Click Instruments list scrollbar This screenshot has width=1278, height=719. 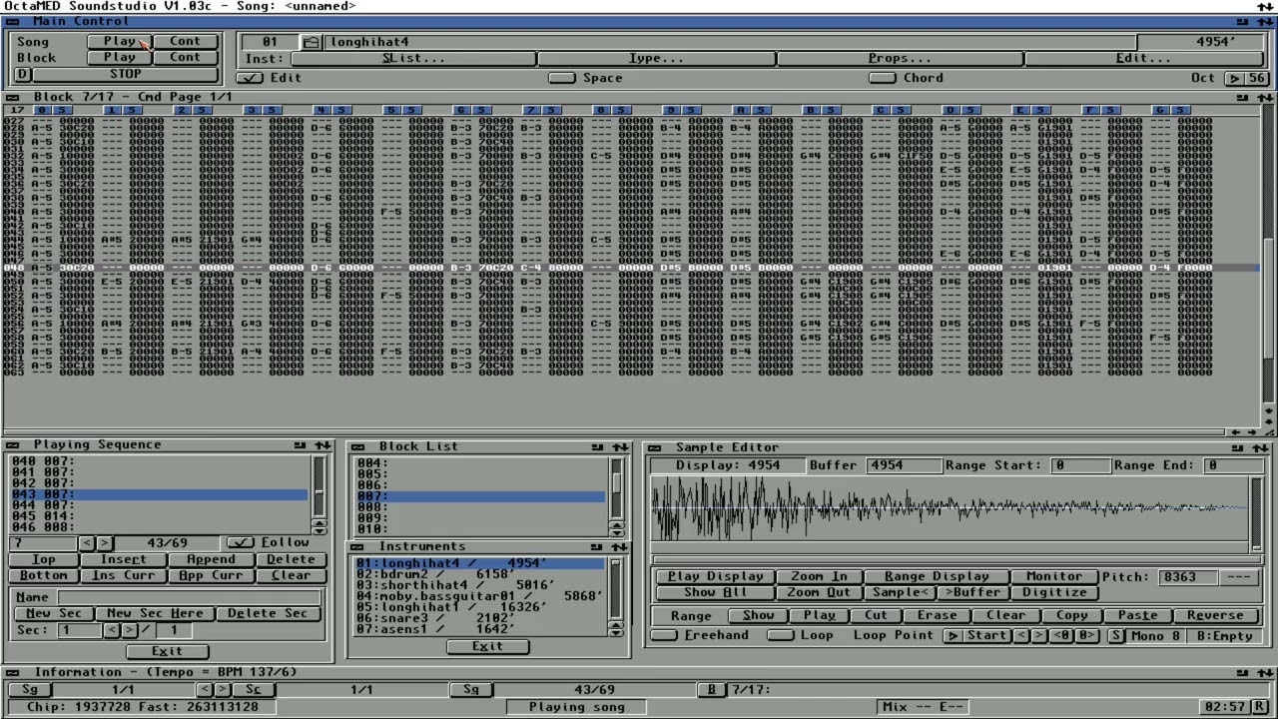(616, 586)
